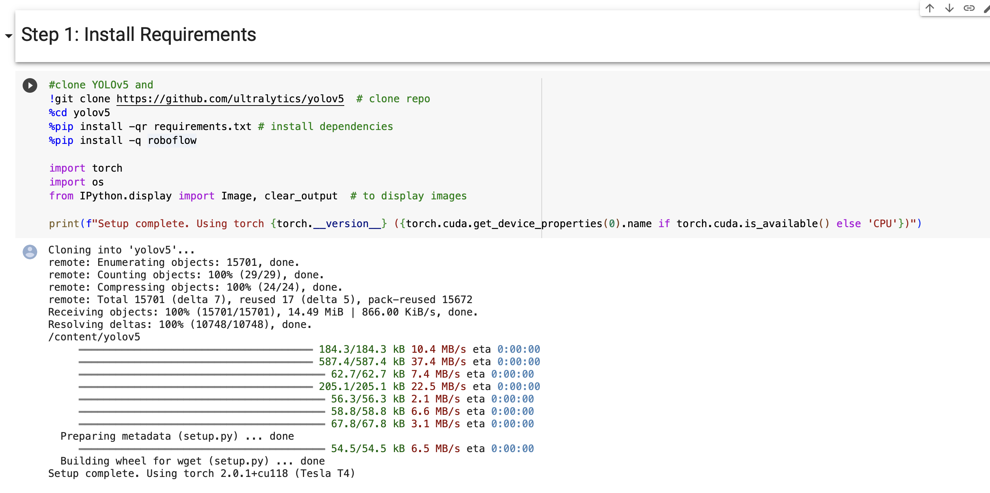Image resolution: width=990 pixels, height=493 pixels.
Task: Move cell down with arrow icon
Action: [x=949, y=8]
